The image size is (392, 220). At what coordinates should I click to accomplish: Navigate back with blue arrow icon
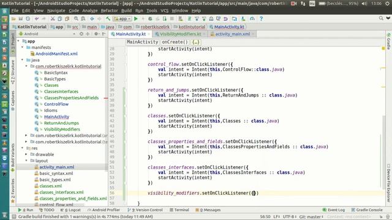point(92,19)
